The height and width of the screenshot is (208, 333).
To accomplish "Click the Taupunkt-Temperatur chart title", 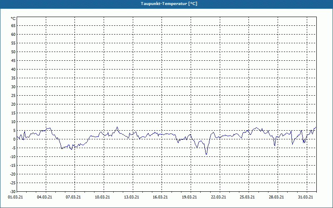I will pos(169,4).
